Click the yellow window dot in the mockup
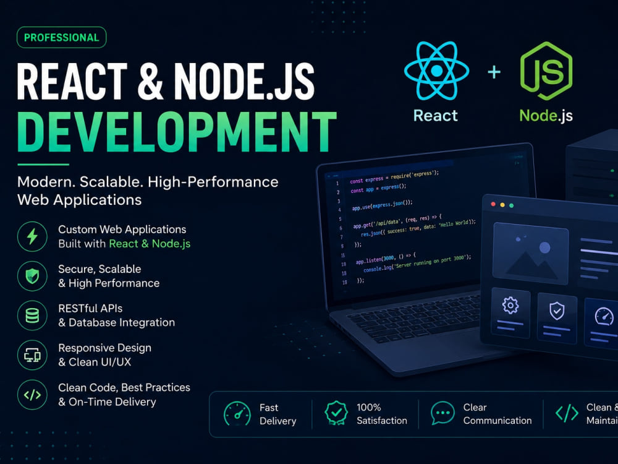The width and height of the screenshot is (618, 464). (x=502, y=205)
